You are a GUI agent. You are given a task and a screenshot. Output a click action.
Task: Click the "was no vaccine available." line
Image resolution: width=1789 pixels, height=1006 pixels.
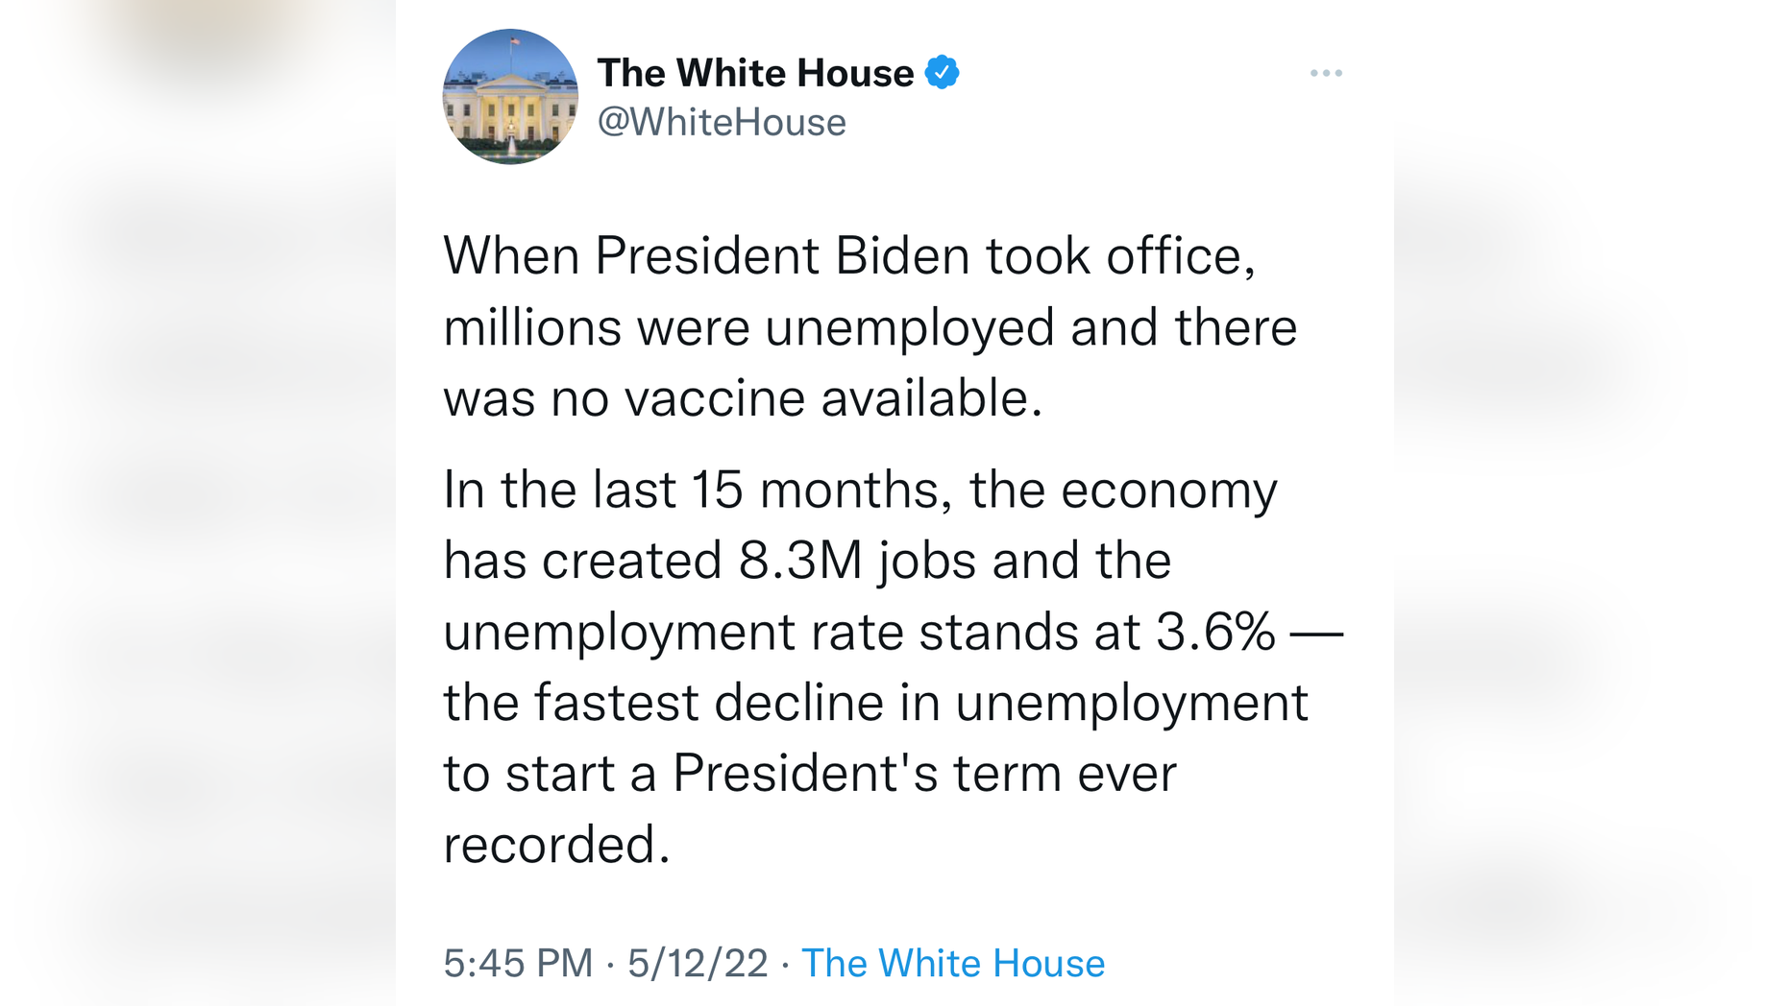(x=743, y=398)
